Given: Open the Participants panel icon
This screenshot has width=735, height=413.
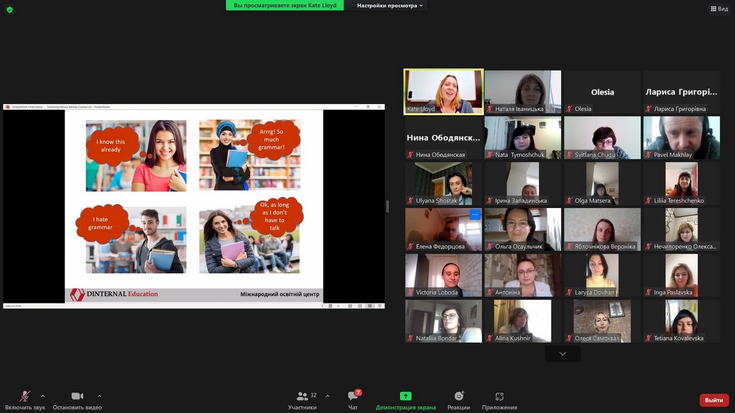Looking at the screenshot, I should [302, 396].
